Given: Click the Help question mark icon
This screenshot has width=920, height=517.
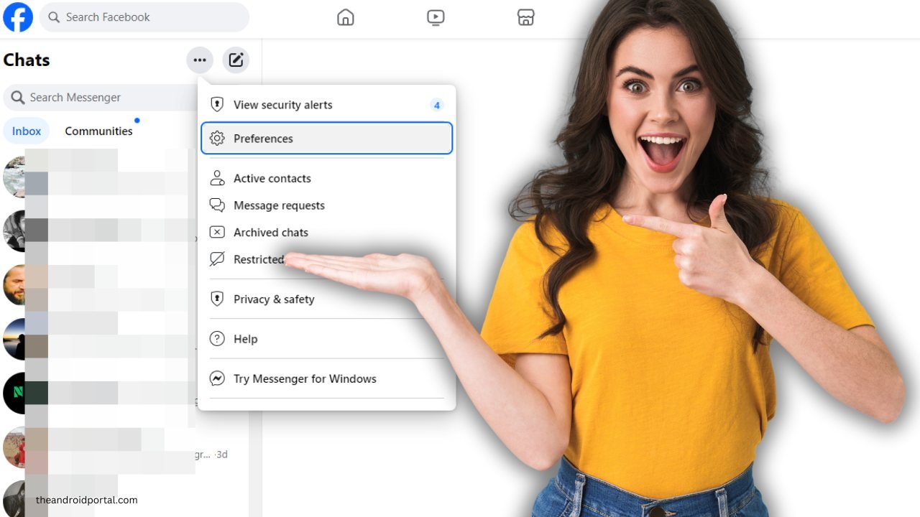Looking at the screenshot, I should 217,339.
